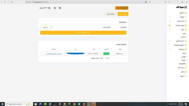
Task: Expand the markets (بازارها) menu chevron
Action: tap(170, 17)
